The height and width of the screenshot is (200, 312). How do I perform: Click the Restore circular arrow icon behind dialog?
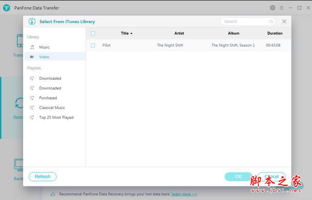point(19,103)
